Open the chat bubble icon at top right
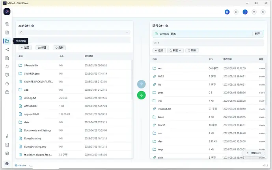272x170 pixels. point(236,12)
